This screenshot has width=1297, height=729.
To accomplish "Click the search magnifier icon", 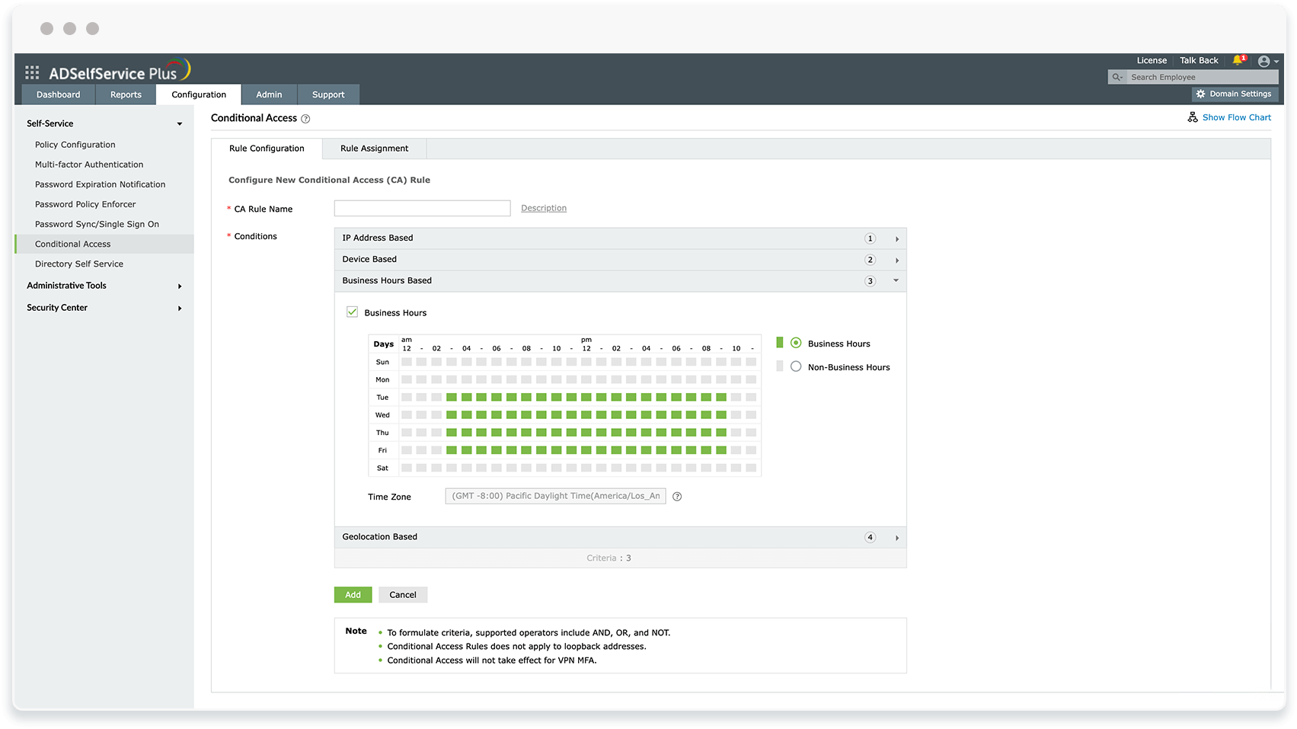I will [1116, 77].
